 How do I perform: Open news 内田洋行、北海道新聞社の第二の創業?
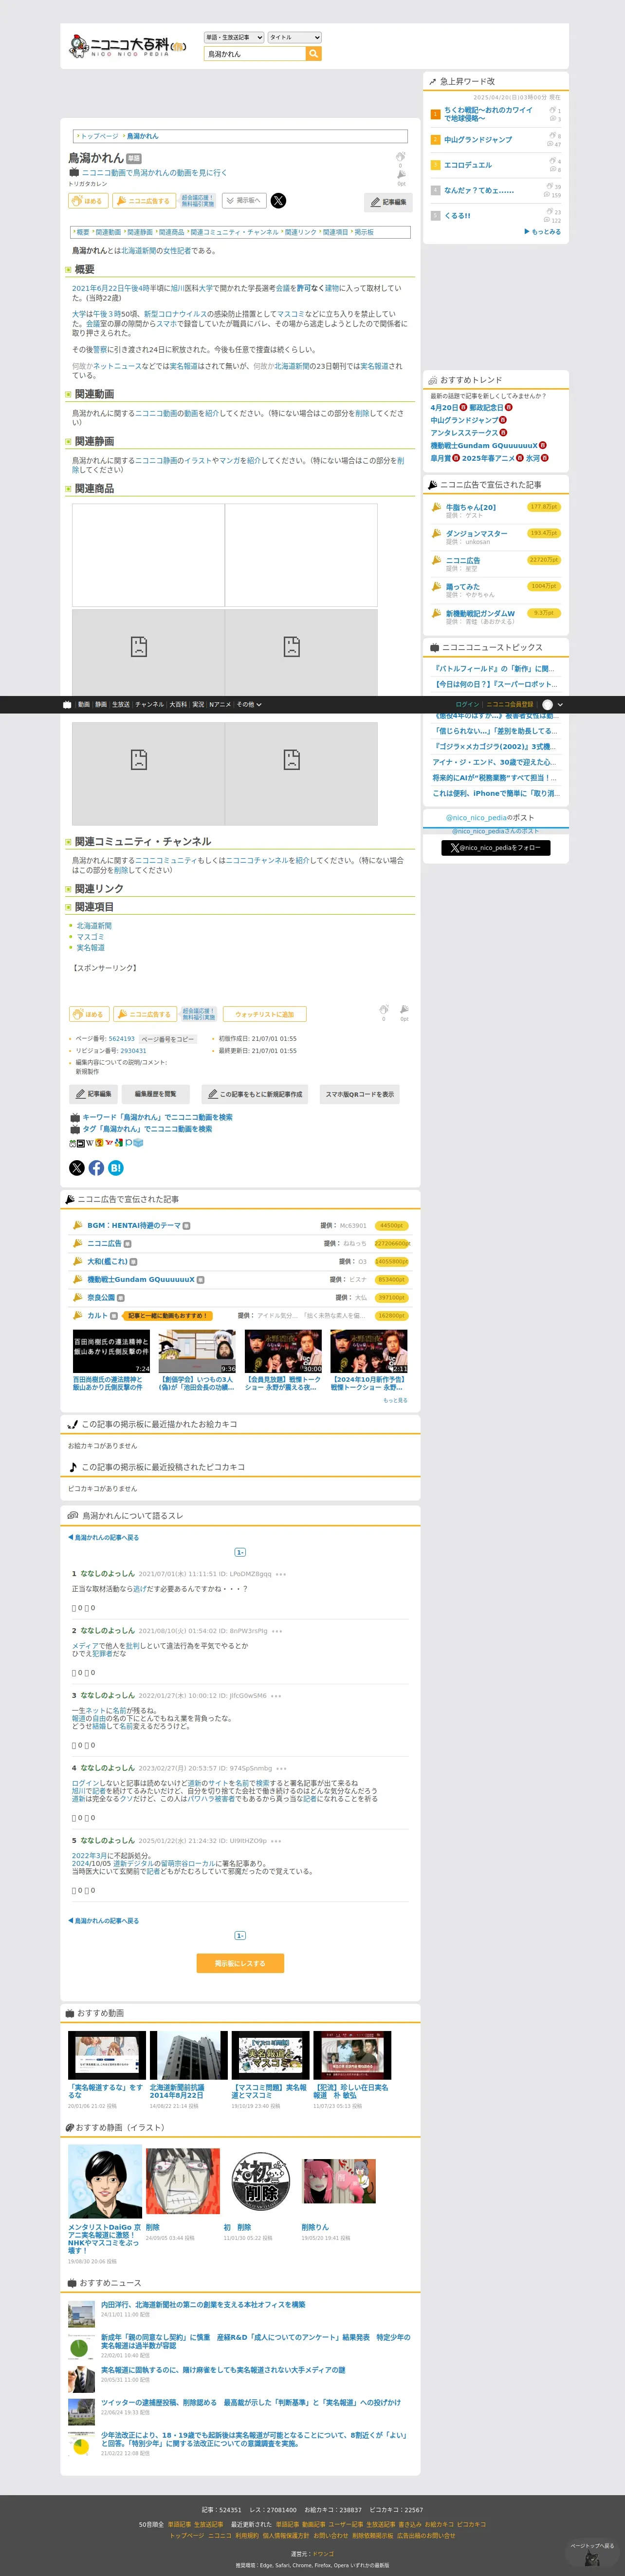[203, 2305]
